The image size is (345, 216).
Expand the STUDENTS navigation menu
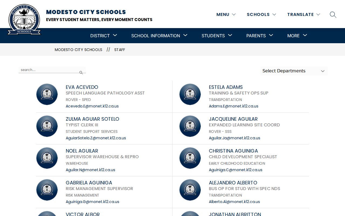pyautogui.click(x=217, y=36)
